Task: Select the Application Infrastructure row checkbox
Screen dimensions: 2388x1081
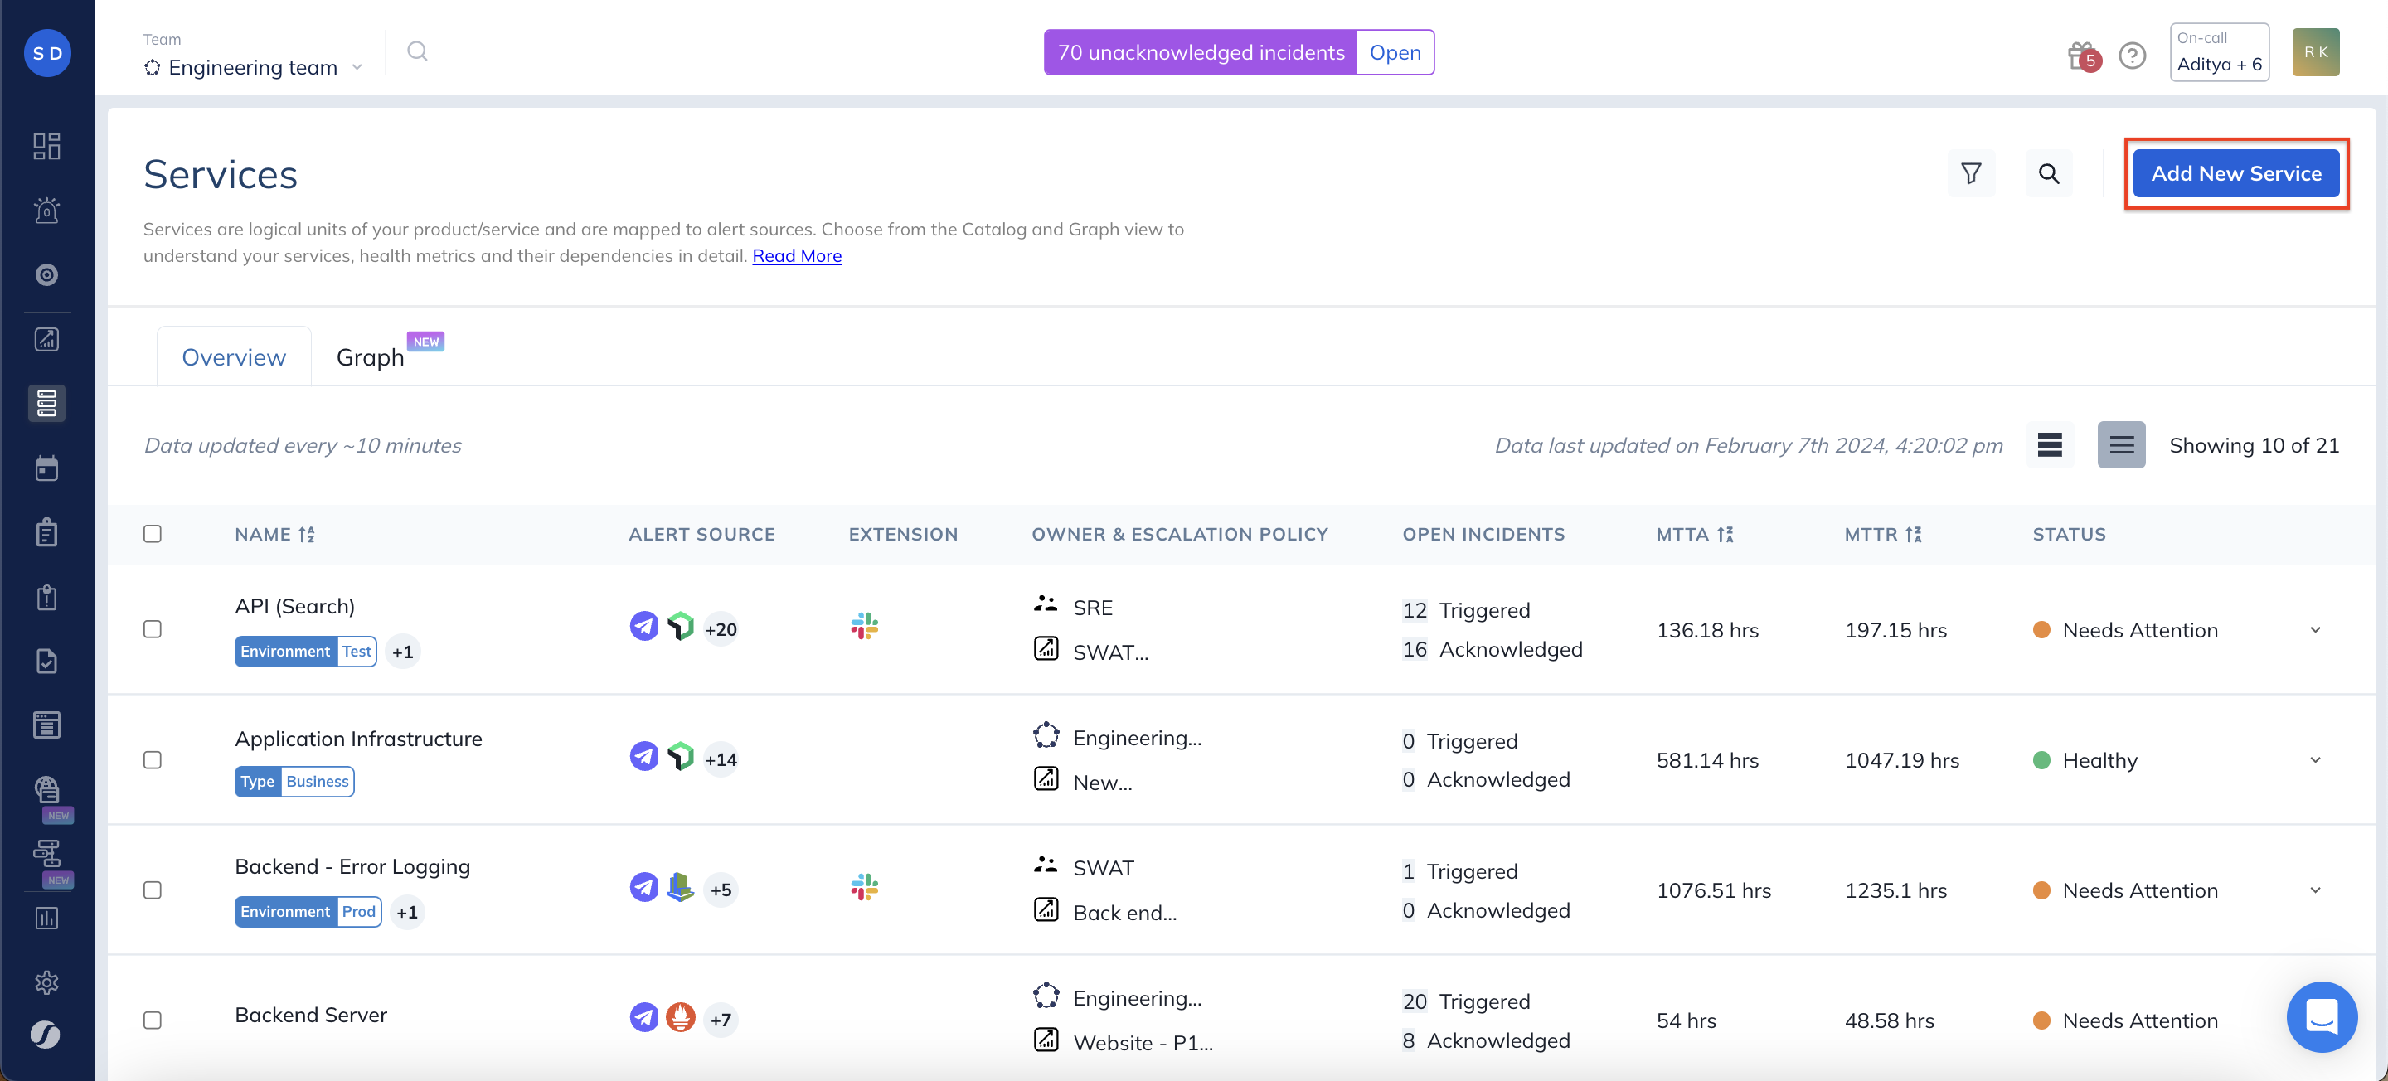Action: pyautogui.click(x=153, y=759)
